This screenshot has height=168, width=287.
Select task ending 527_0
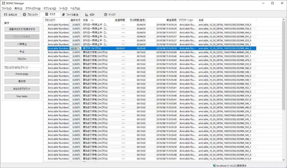tap(150, 99)
